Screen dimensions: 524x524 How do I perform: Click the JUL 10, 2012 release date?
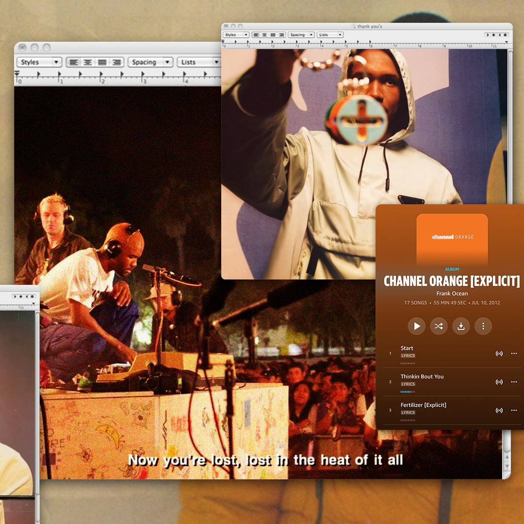(x=486, y=303)
